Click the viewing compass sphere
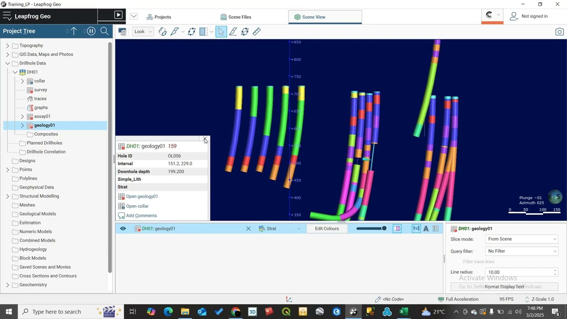 click(555, 197)
